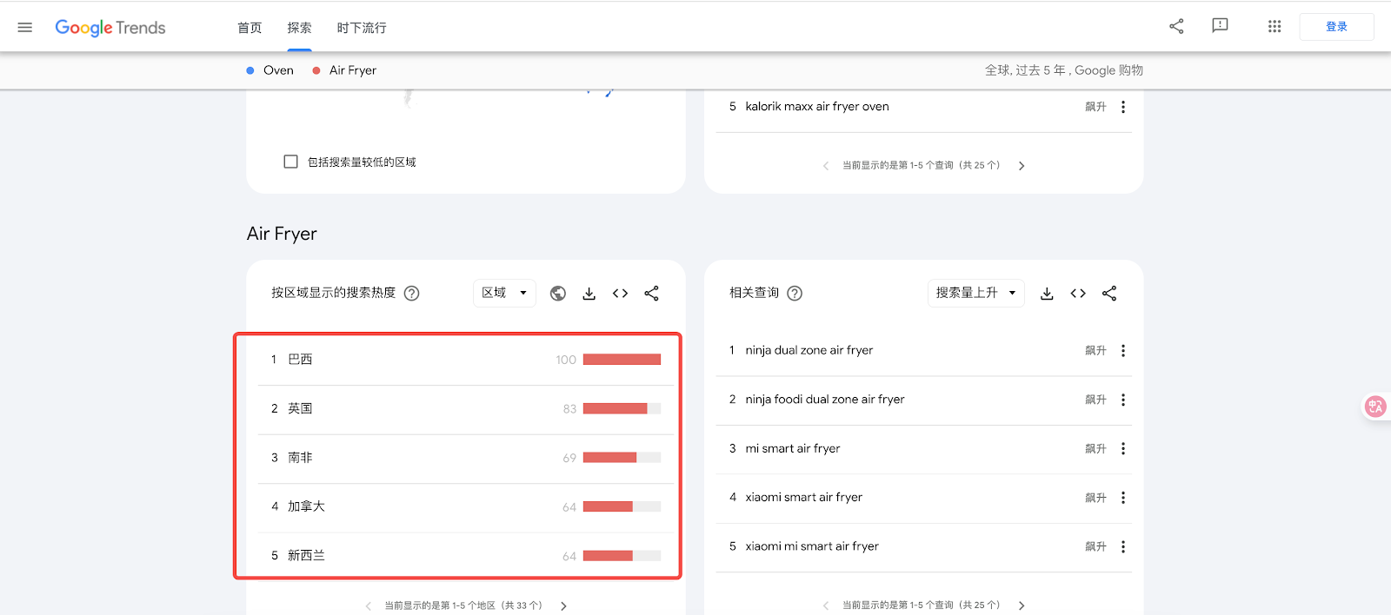This screenshot has height=615, width=1391.
Task: Click the blue Oven legend dot
Action: pos(250,70)
